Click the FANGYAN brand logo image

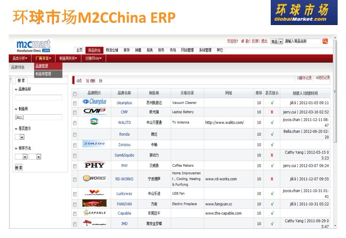coord(94,203)
